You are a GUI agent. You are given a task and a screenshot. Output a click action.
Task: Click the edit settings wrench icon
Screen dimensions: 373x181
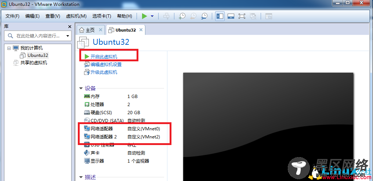click(87, 65)
